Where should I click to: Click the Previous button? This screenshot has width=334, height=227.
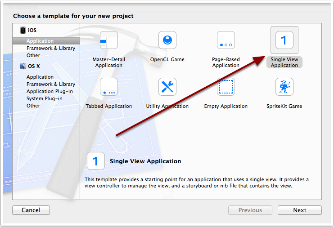(250, 210)
